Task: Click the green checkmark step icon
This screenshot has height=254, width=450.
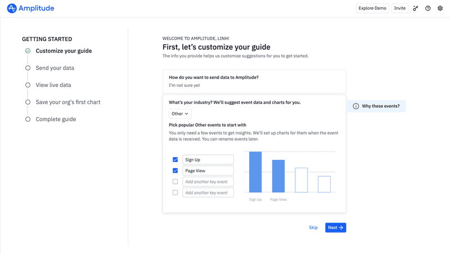Action: click(28, 51)
